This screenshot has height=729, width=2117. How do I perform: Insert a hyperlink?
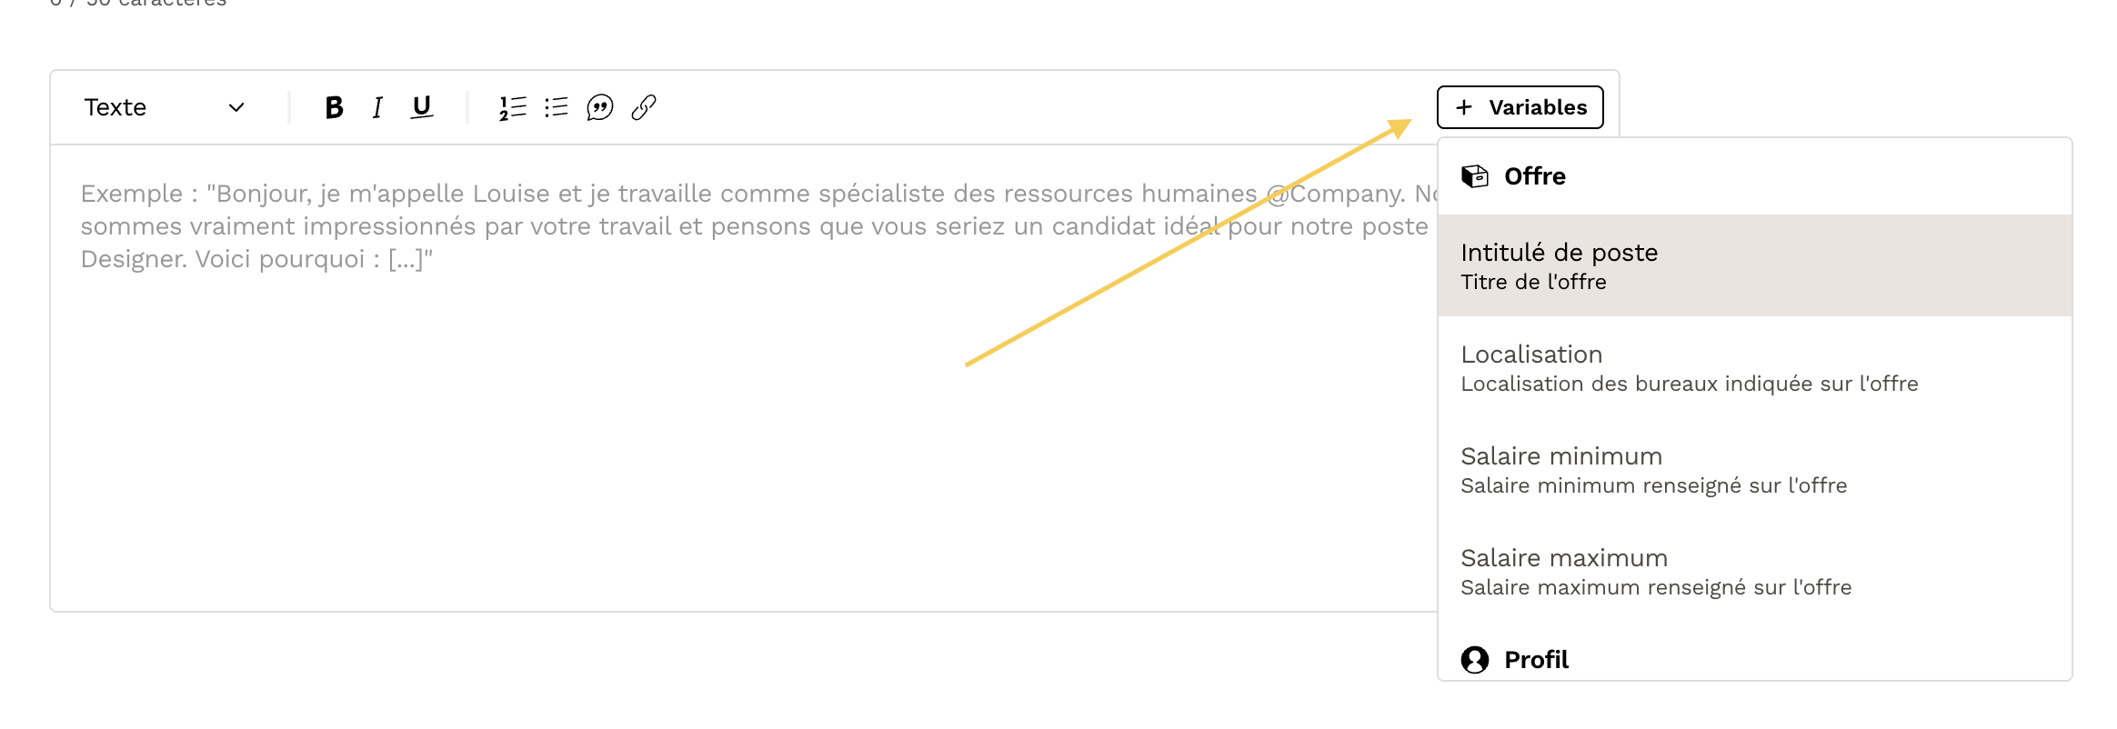[644, 107]
